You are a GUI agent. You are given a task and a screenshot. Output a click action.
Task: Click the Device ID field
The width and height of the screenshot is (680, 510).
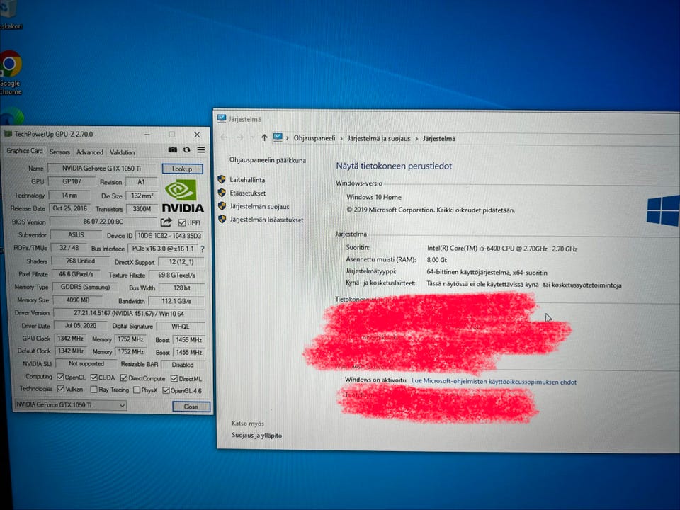[x=169, y=235]
